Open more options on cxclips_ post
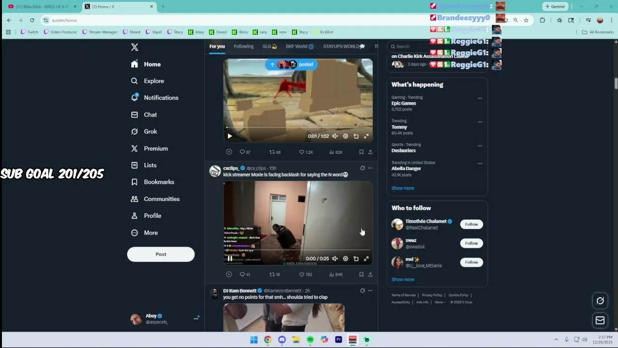Image resolution: width=618 pixels, height=348 pixels. [370, 168]
